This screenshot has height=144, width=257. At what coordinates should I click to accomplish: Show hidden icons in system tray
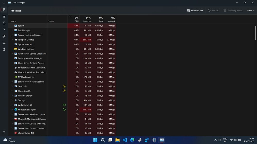(215, 140)
